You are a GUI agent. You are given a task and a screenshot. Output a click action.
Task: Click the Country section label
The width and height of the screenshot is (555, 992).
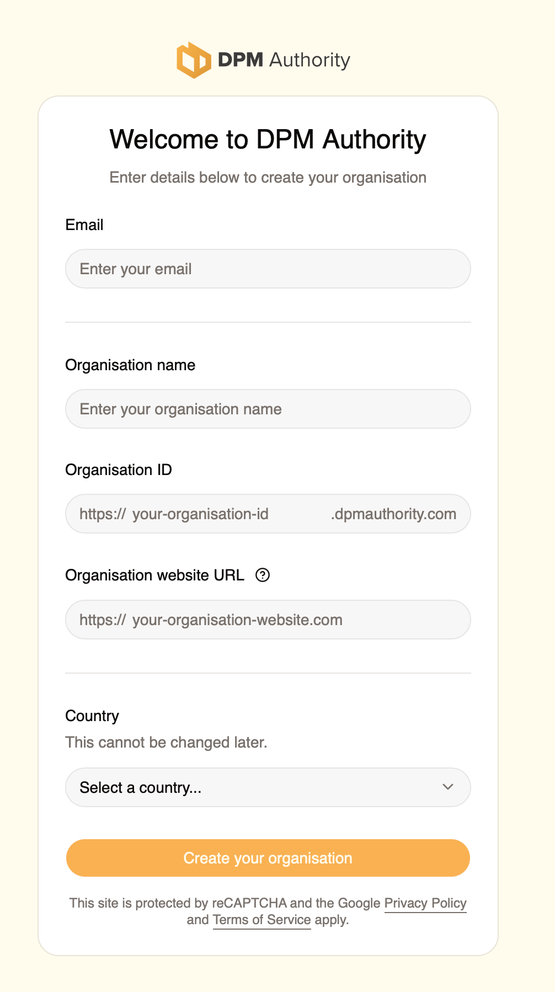[x=92, y=716]
